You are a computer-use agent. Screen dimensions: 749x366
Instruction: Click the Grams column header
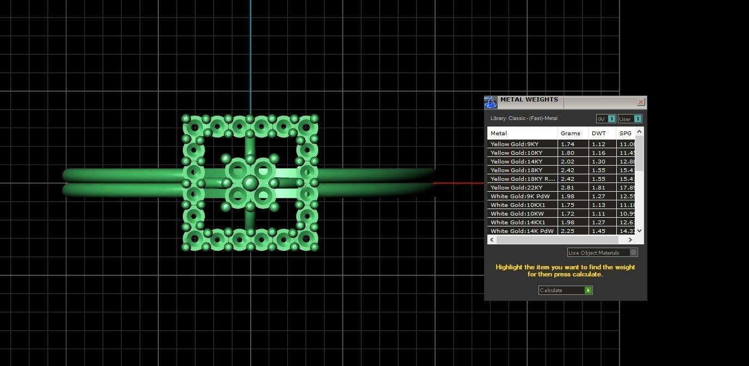coord(573,133)
